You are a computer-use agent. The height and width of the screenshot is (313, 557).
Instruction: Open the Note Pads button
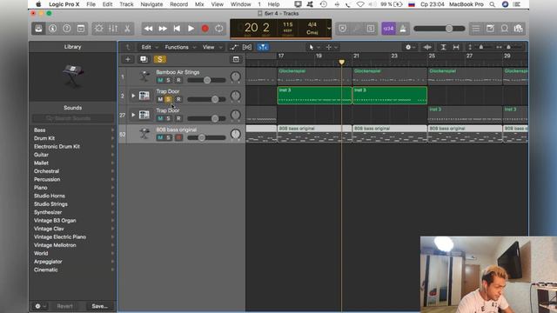(x=490, y=29)
